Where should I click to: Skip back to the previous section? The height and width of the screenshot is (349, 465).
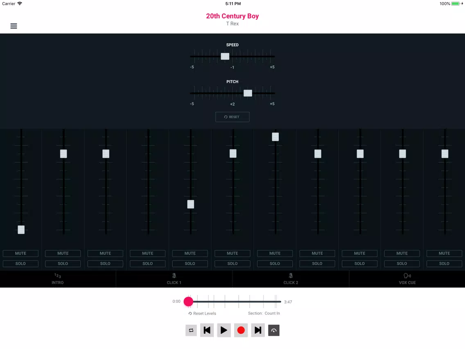(207, 330)
